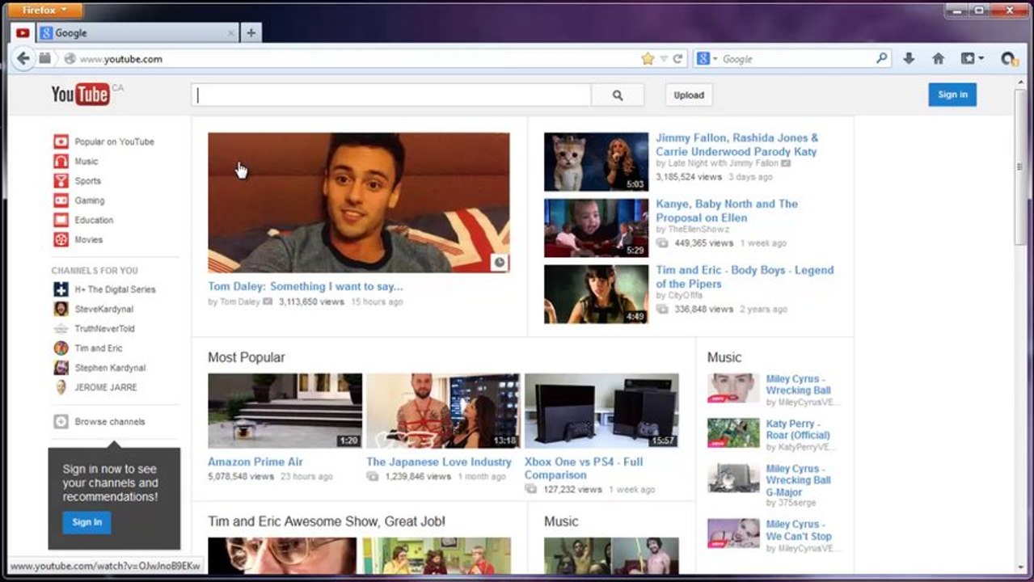Screen dimensions: 1034x582
Task: Click the Upload button
Action: [689, 95]
